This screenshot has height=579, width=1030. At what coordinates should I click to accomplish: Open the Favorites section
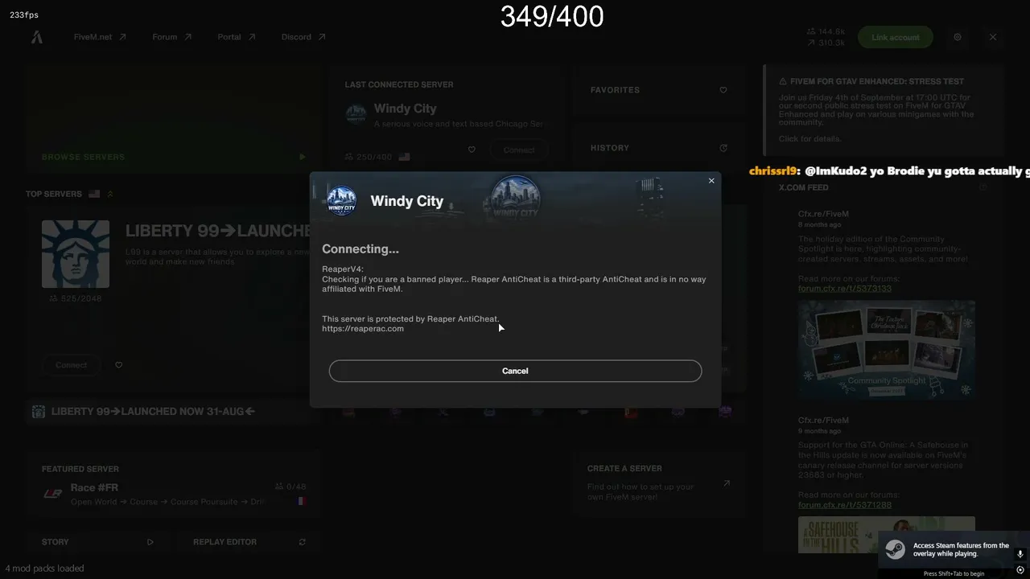(x=658, y=90)
